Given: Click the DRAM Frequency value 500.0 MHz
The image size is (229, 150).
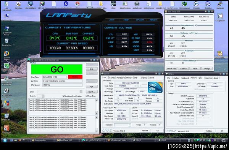Looking at the screenshot, I should (x=203, y=96).
